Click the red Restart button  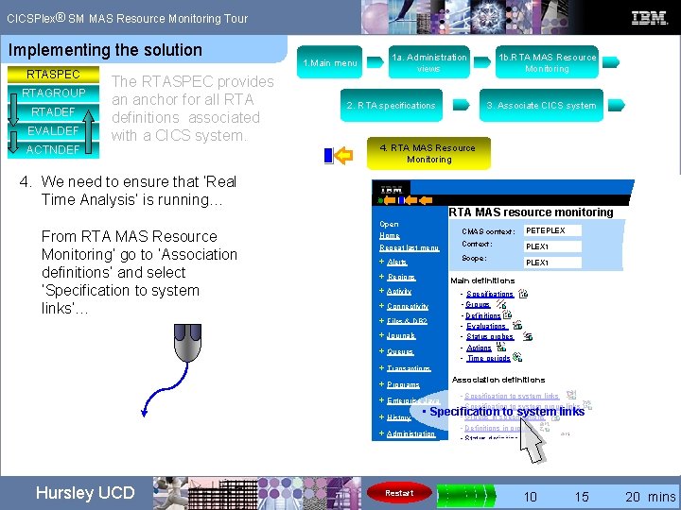[399, 493]
